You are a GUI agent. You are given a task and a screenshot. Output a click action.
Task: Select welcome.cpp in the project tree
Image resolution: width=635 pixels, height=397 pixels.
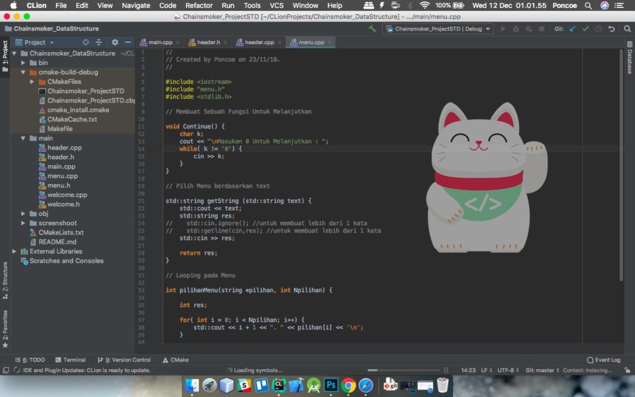[x=67, y=195]
